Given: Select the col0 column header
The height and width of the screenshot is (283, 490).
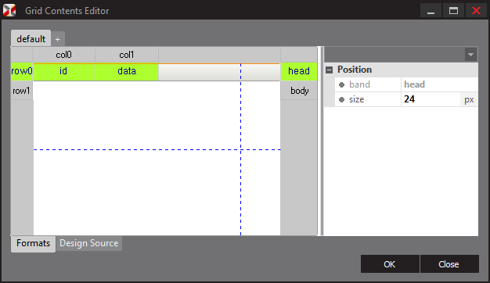Looking at the screenshot, I should (x=63, y=55).
